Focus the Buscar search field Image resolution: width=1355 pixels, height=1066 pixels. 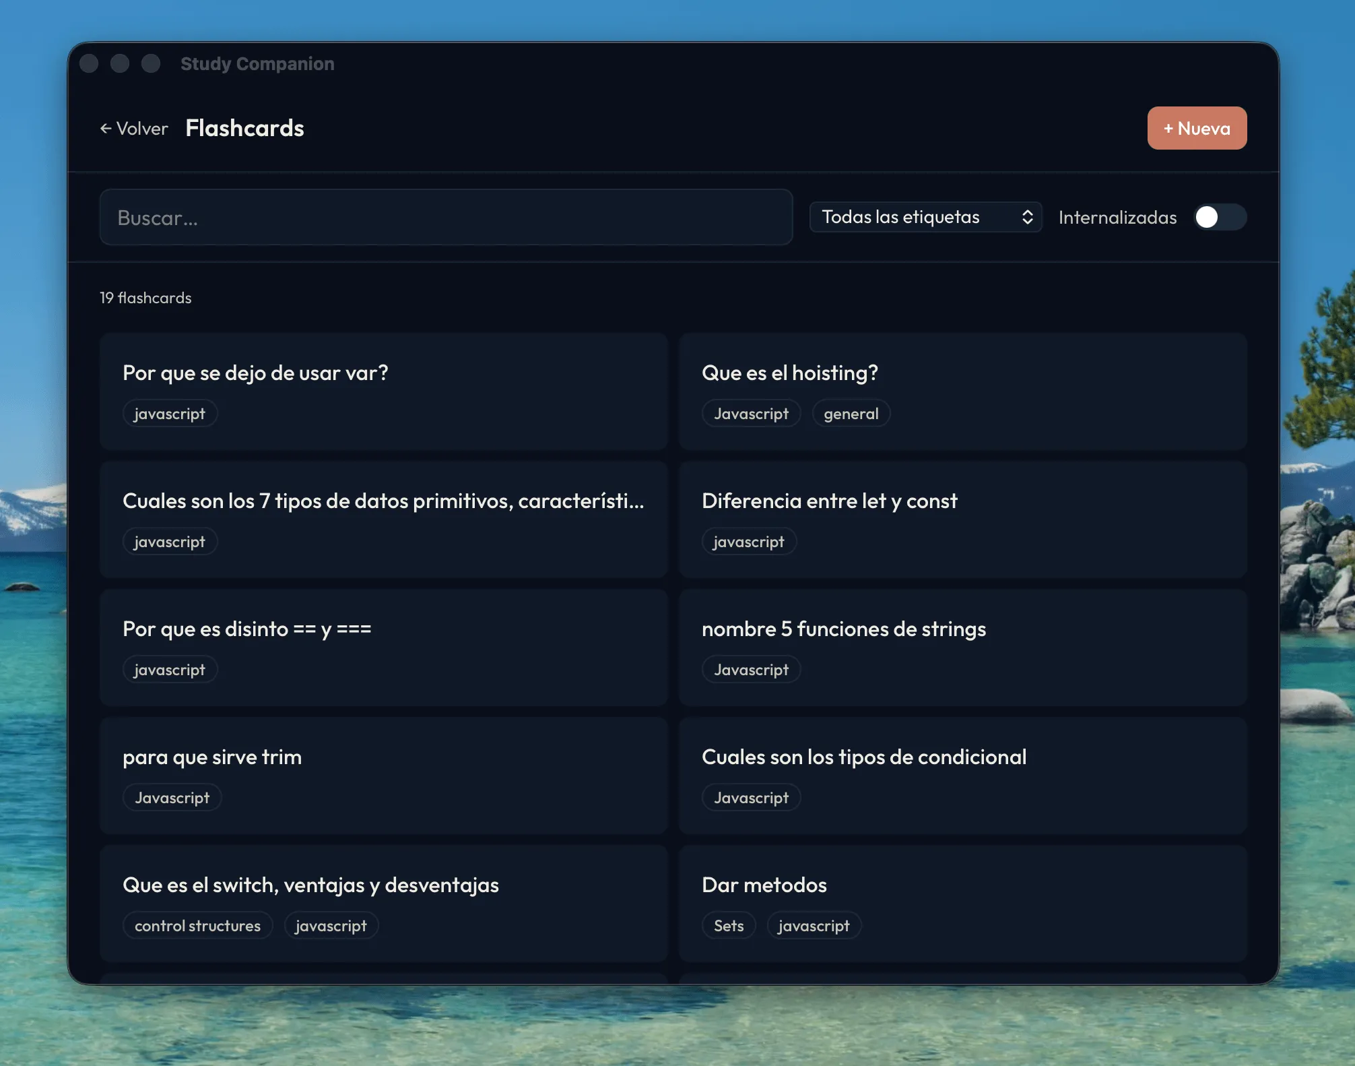coord(446,217)
